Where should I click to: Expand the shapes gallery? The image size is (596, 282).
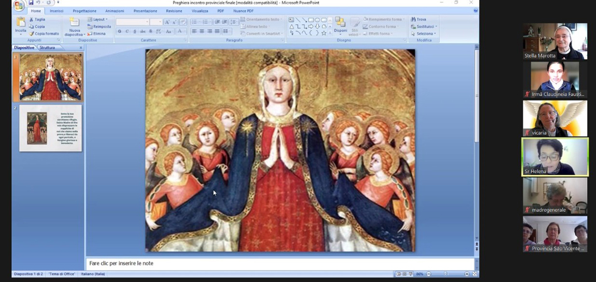click(329, 33)
